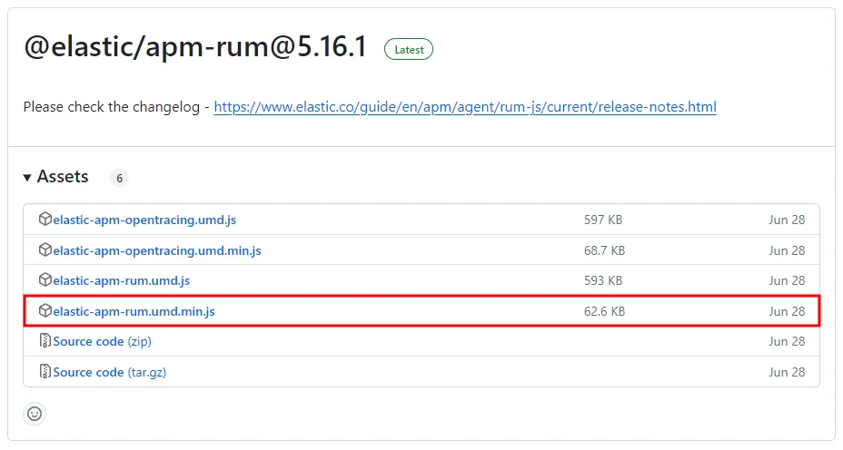The height and width of the screenshot is (450, 843).
Task: Click the 62.6 KB size value
Action: point(604,311)
